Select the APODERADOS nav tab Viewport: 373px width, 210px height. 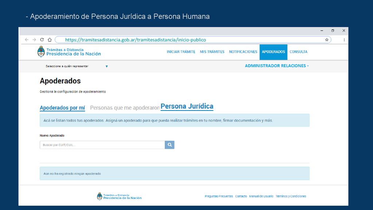273,52
